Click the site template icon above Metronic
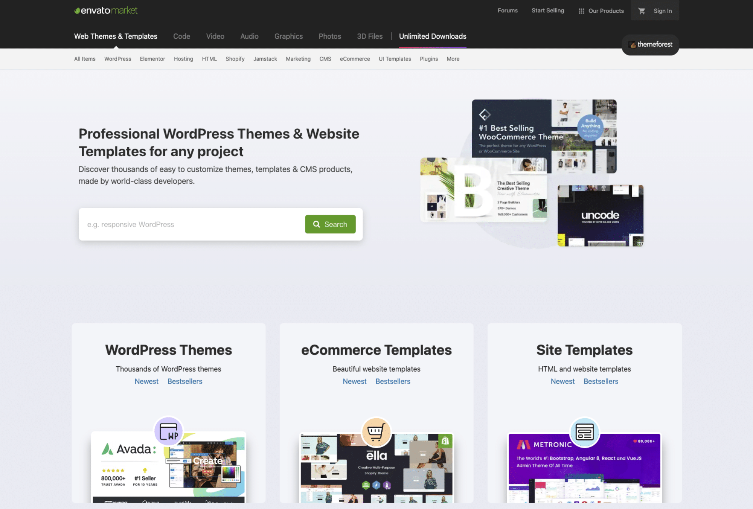 [585, 431]
